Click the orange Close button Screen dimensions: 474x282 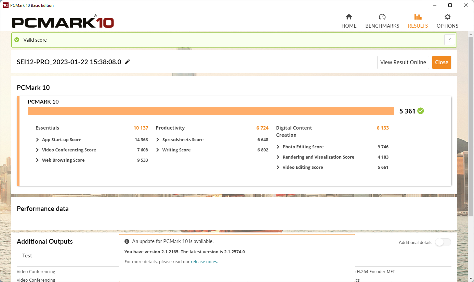[442, 62]
